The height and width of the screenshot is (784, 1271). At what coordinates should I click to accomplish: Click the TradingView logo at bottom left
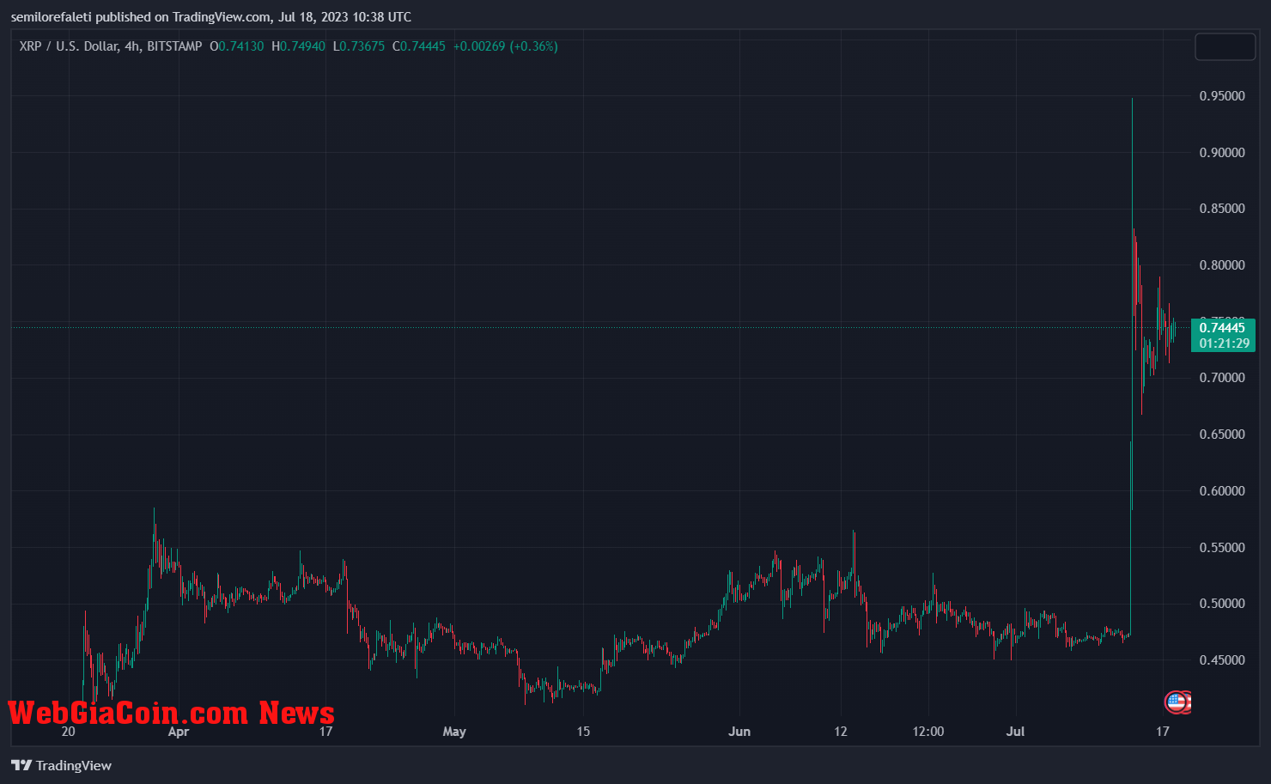pos(62,765)
